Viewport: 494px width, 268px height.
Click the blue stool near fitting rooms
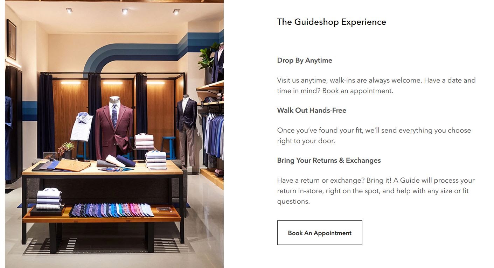(168, 148)
